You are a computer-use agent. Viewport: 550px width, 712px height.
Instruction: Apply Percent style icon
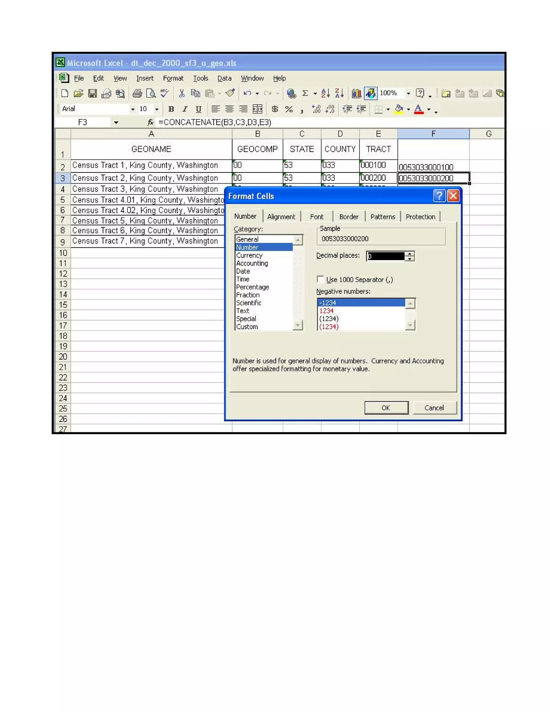tap(289, 109)
